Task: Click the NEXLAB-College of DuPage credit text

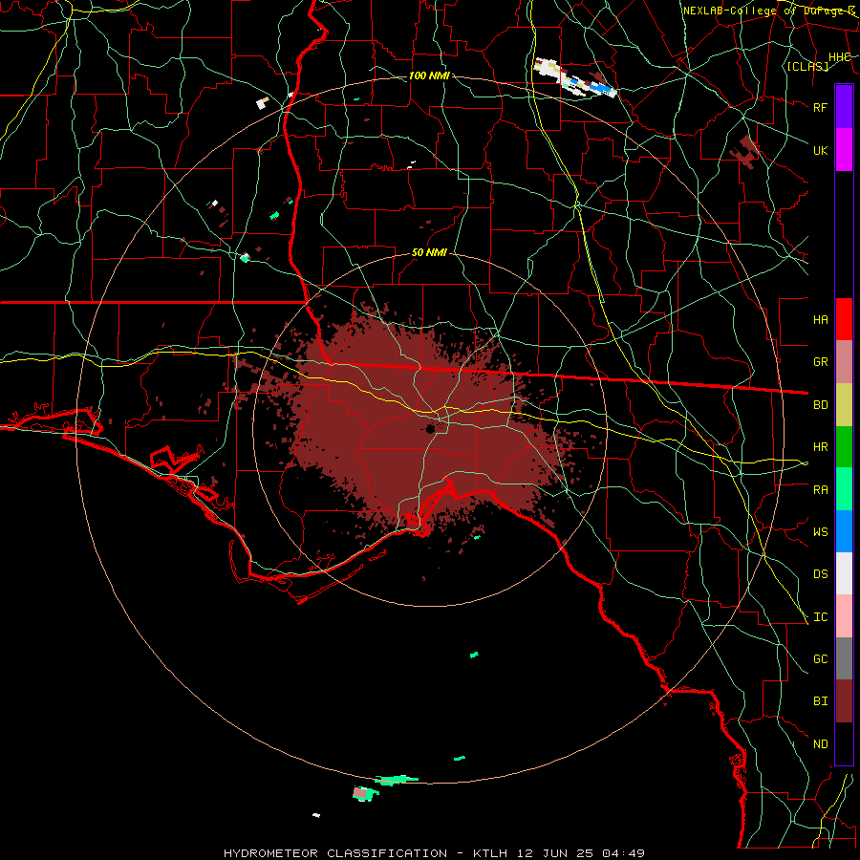Action: [x=768, y=11]
